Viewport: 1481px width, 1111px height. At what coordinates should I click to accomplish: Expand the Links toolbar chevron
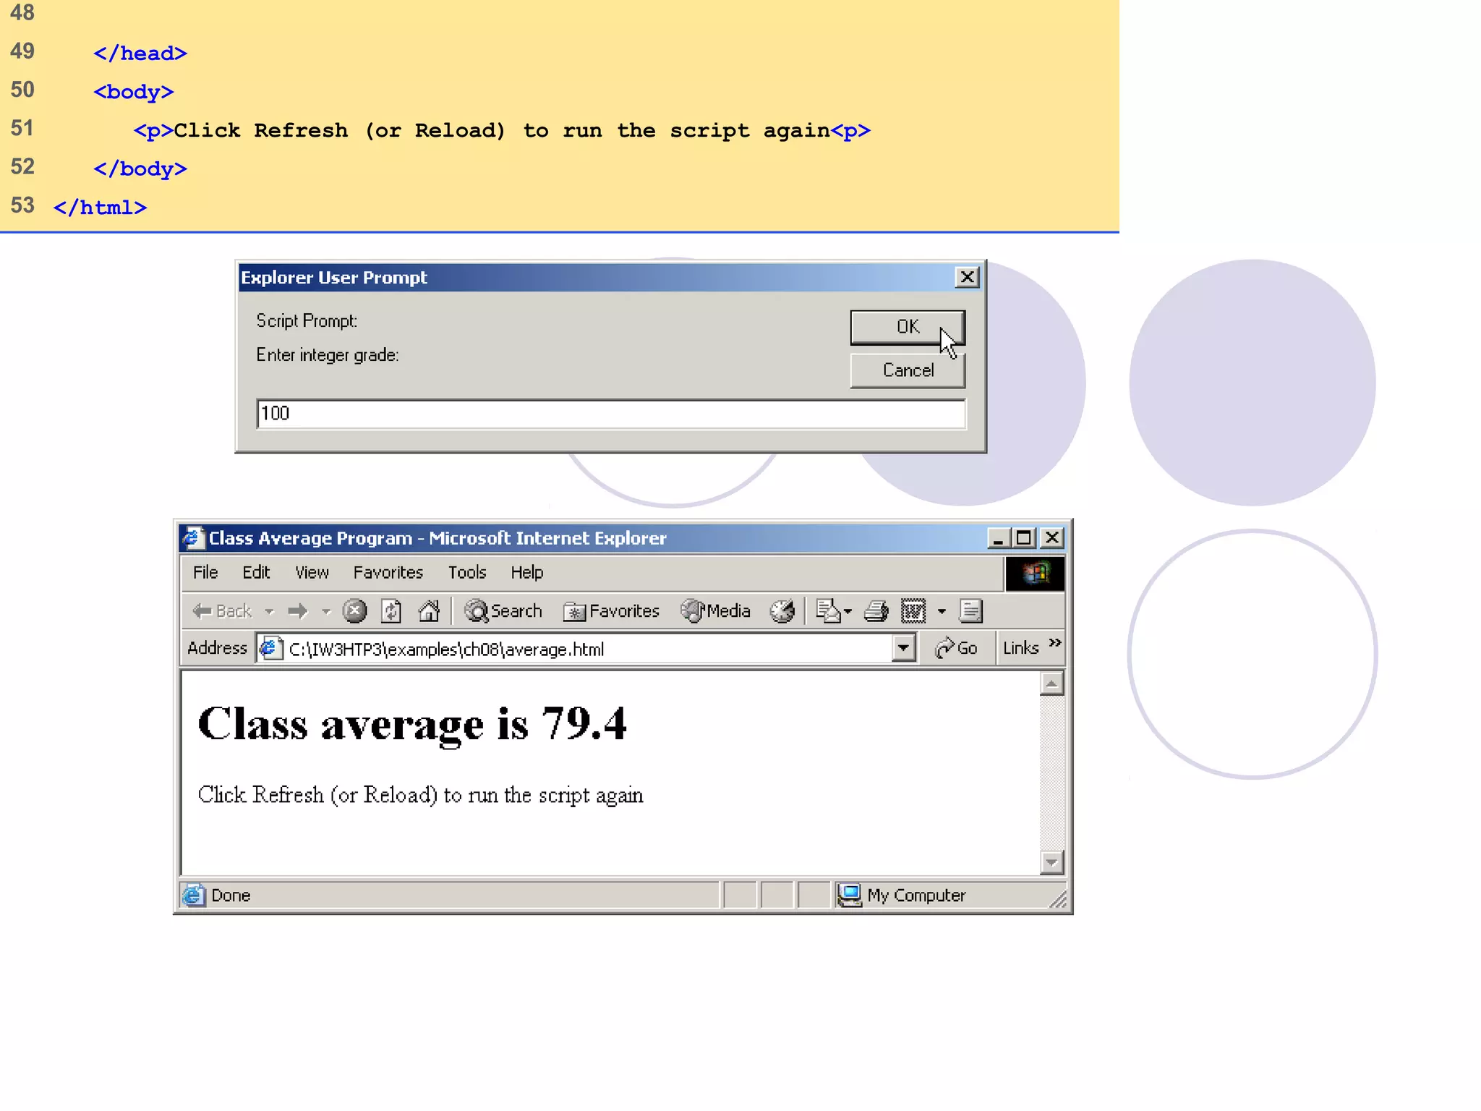(x=1055, y=642)
